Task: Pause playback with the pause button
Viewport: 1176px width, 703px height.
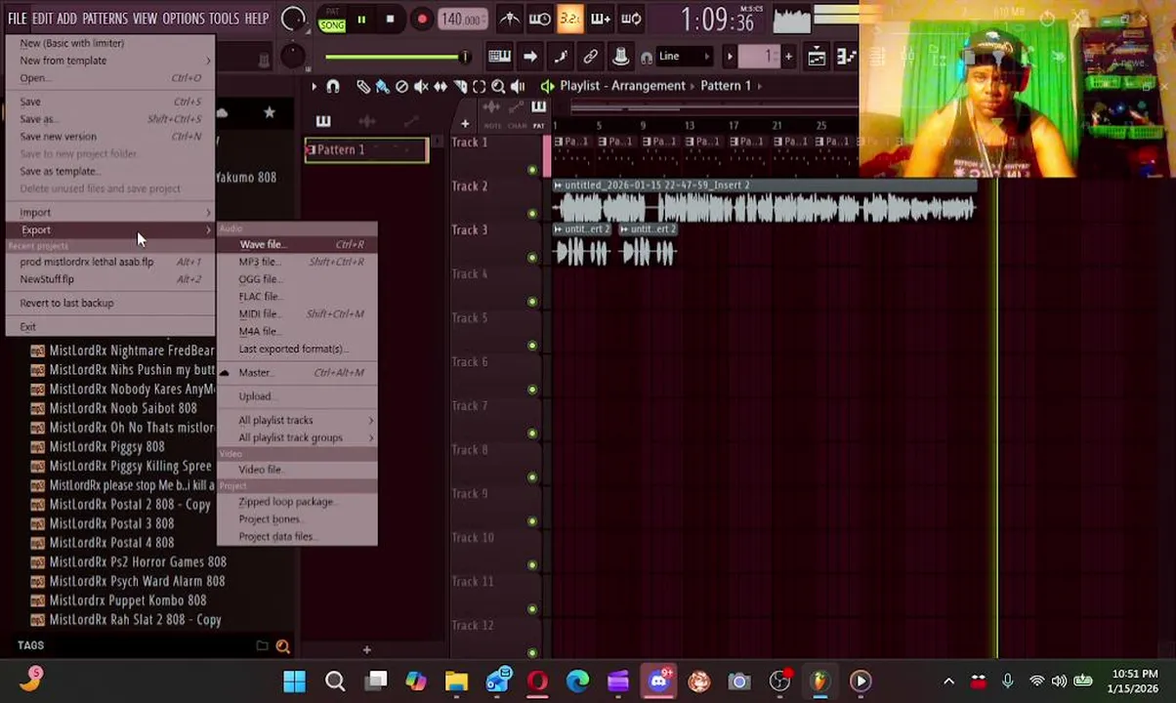Action: (360, 19)
